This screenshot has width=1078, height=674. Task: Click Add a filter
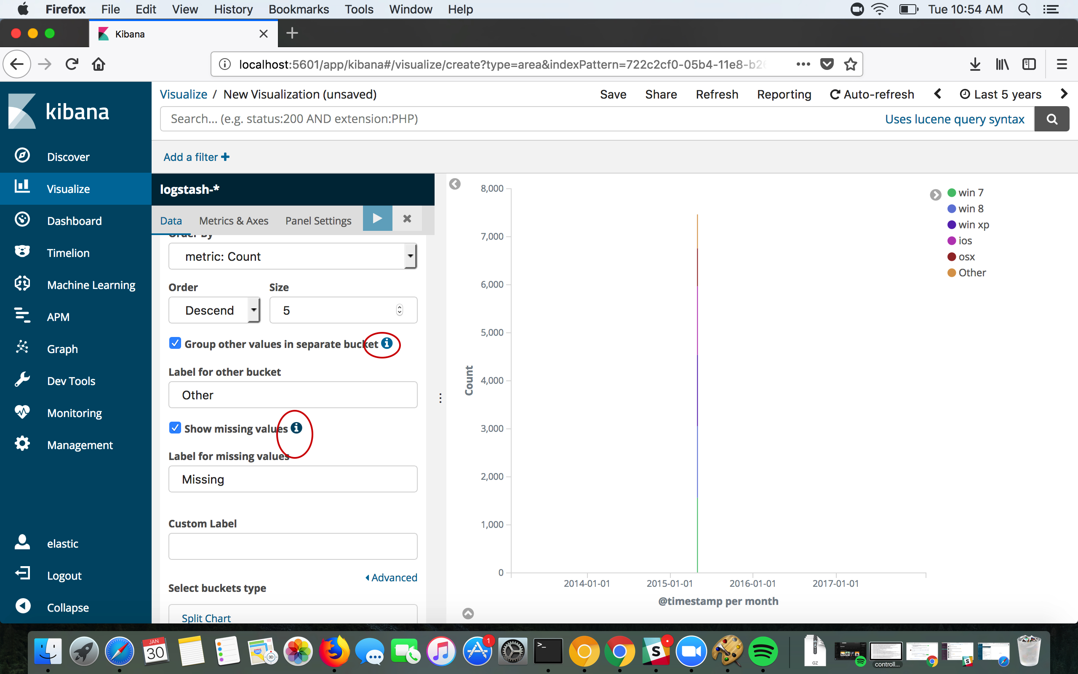tap(197, 157)
